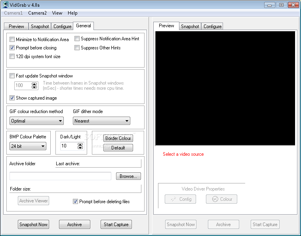Image resolution: width=301 pixels, height=236 pixels.
Task: Click right panel Archive button
Action: pos(223,225)
